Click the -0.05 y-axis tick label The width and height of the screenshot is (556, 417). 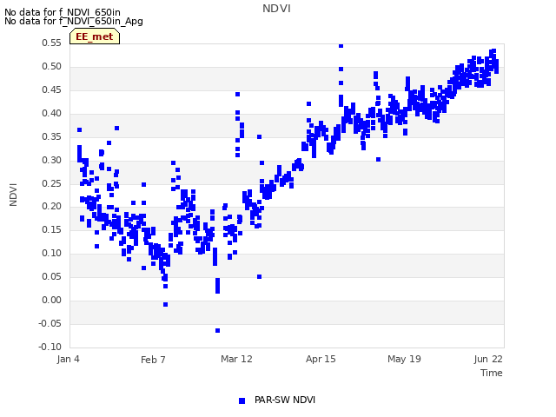click(x=50, y=323)
